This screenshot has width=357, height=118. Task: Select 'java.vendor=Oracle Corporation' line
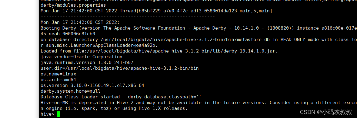(81, 57)
